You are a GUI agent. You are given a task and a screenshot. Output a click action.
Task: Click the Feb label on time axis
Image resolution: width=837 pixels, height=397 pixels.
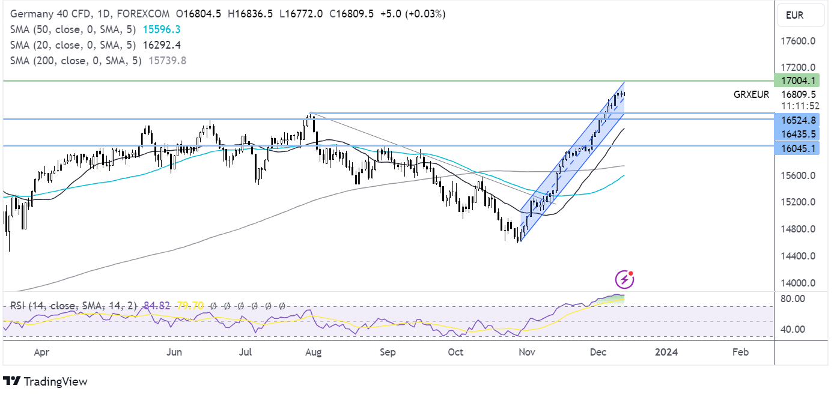740,353
